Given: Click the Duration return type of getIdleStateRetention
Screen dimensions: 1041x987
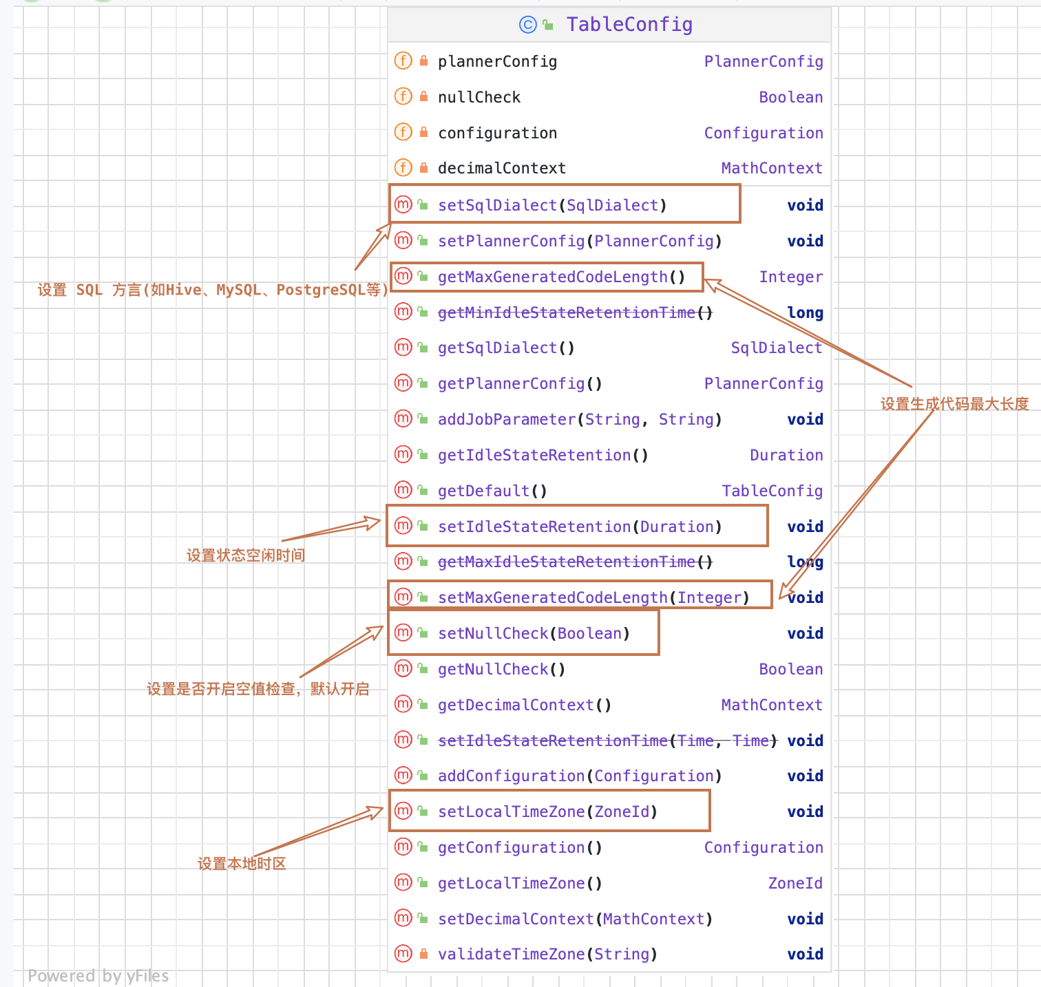Looking at the screenshot, I should click(786, 455).
